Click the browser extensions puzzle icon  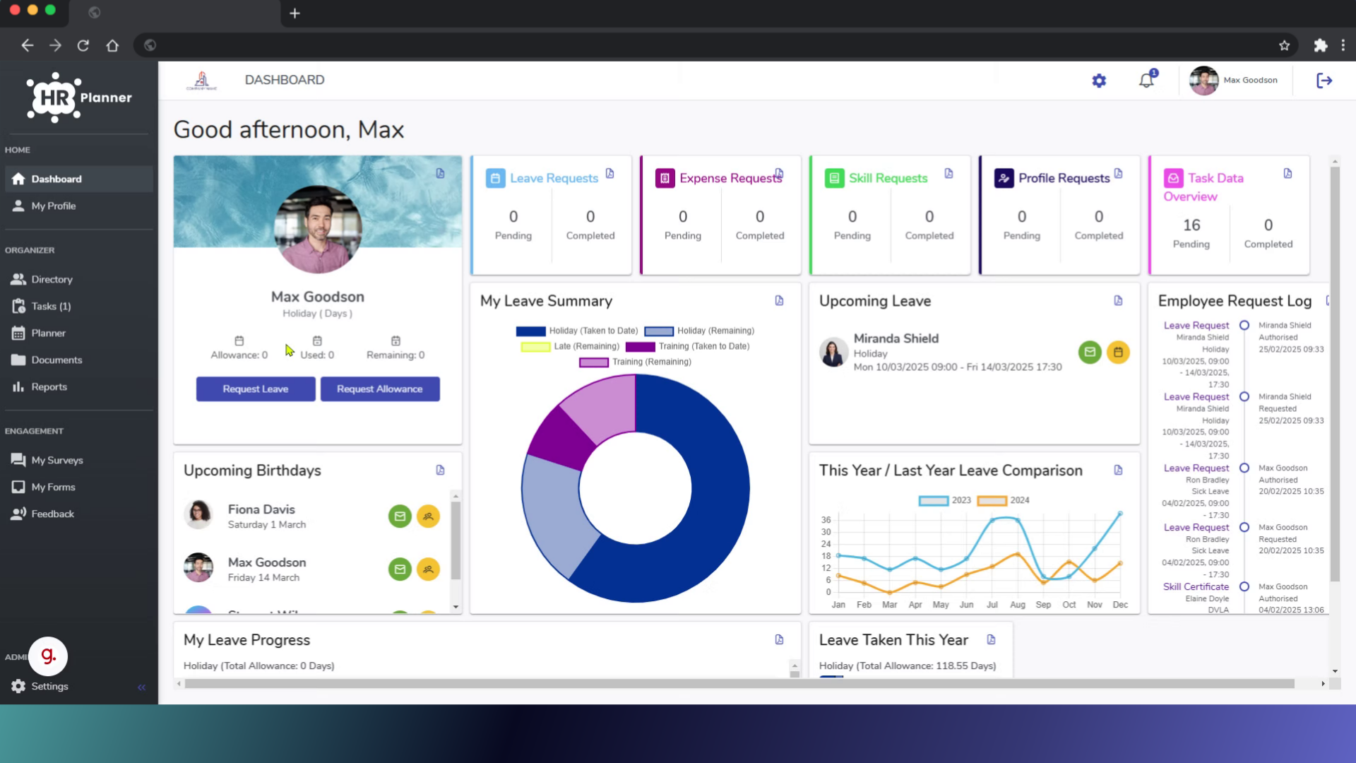tap(1320, 45)
